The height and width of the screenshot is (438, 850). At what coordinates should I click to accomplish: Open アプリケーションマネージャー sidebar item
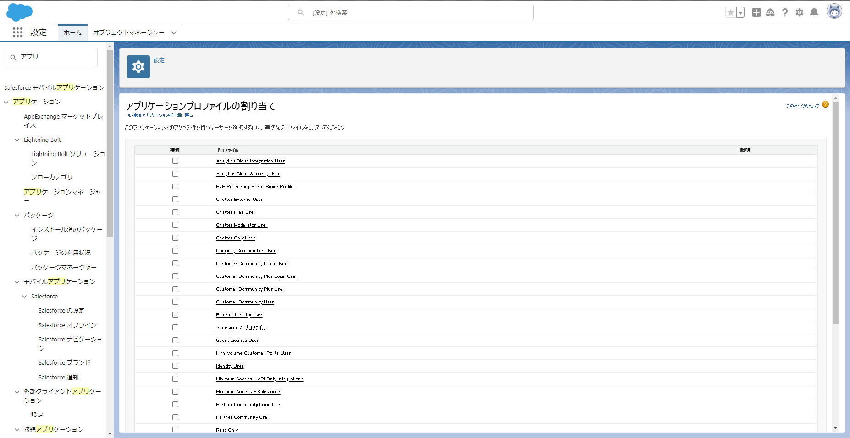pos(62,196)
